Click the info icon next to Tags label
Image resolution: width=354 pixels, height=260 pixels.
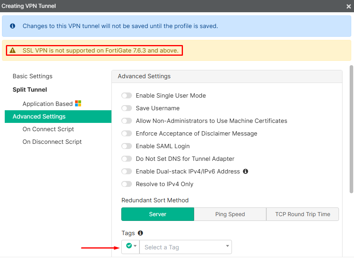pyautogui.click(x=140, y=233)
